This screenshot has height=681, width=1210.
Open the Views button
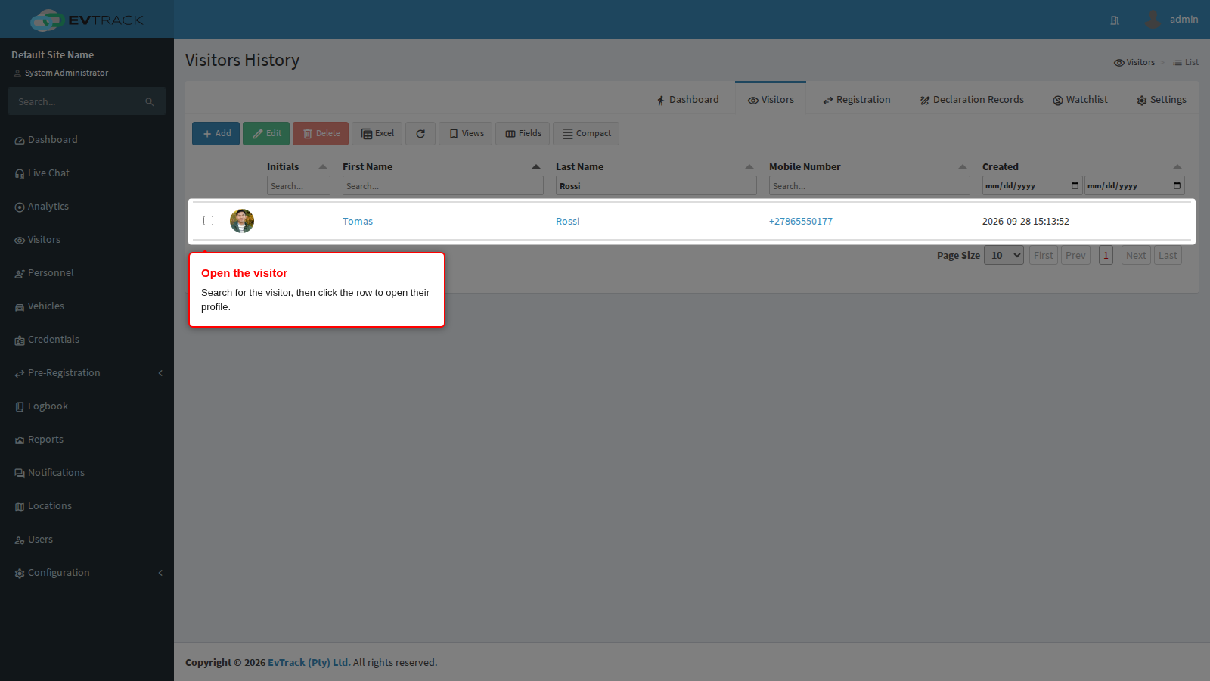[x=466, y=133]
